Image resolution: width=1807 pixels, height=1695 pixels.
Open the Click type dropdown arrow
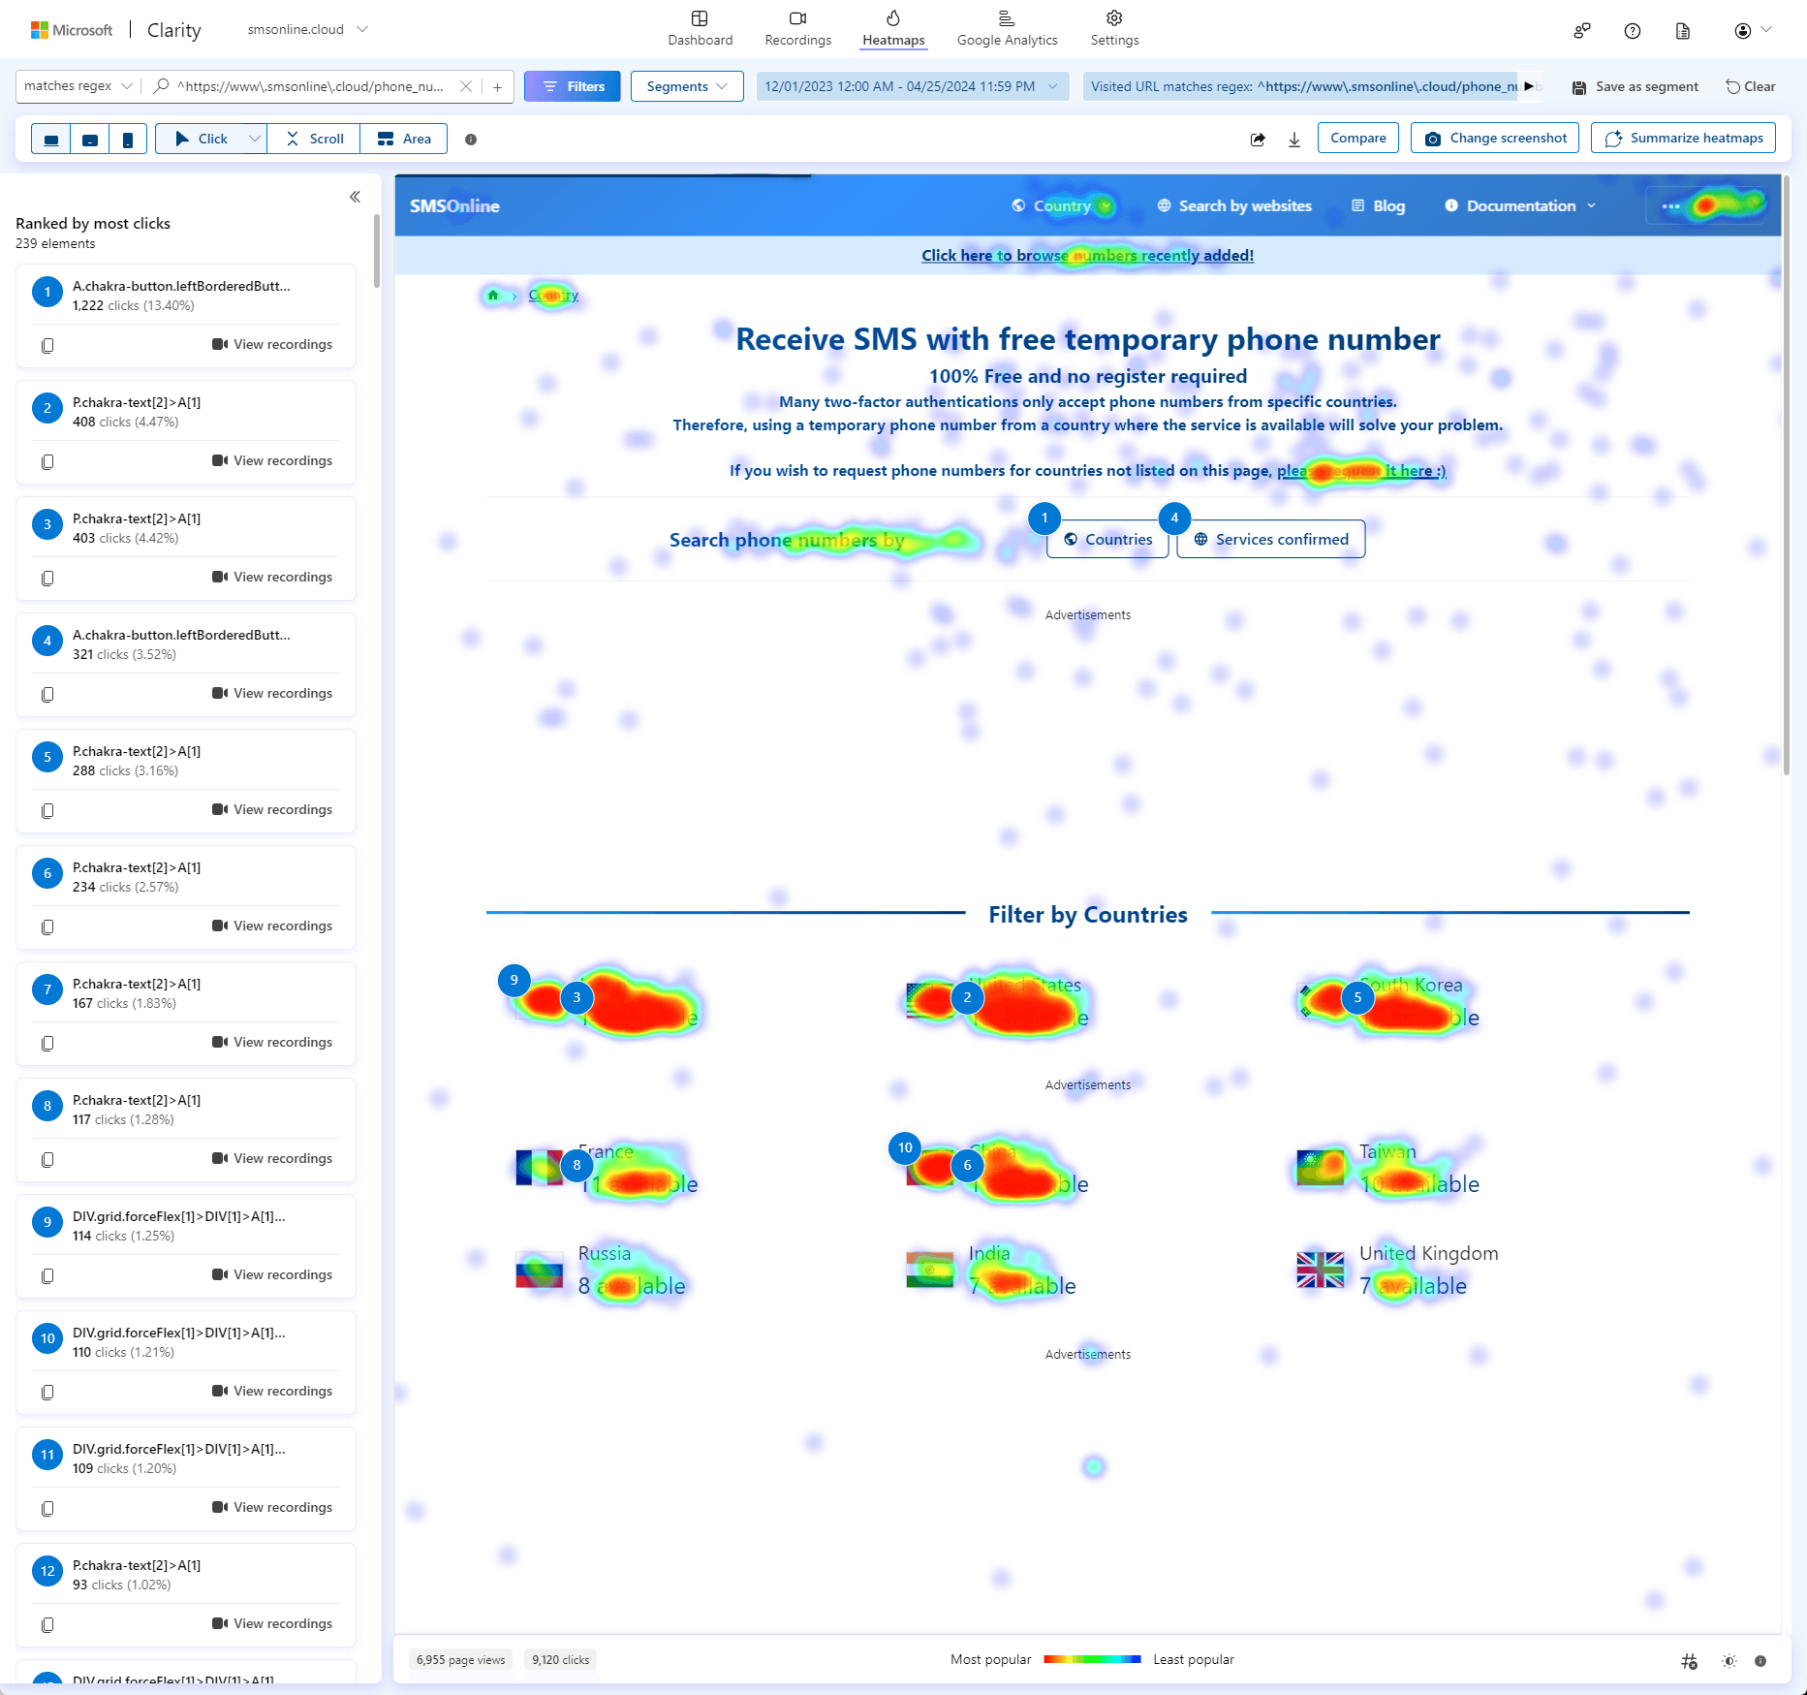click(x=255, y=139)
